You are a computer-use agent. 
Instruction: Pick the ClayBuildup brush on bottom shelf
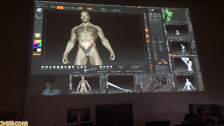click(x=62, y=67)
